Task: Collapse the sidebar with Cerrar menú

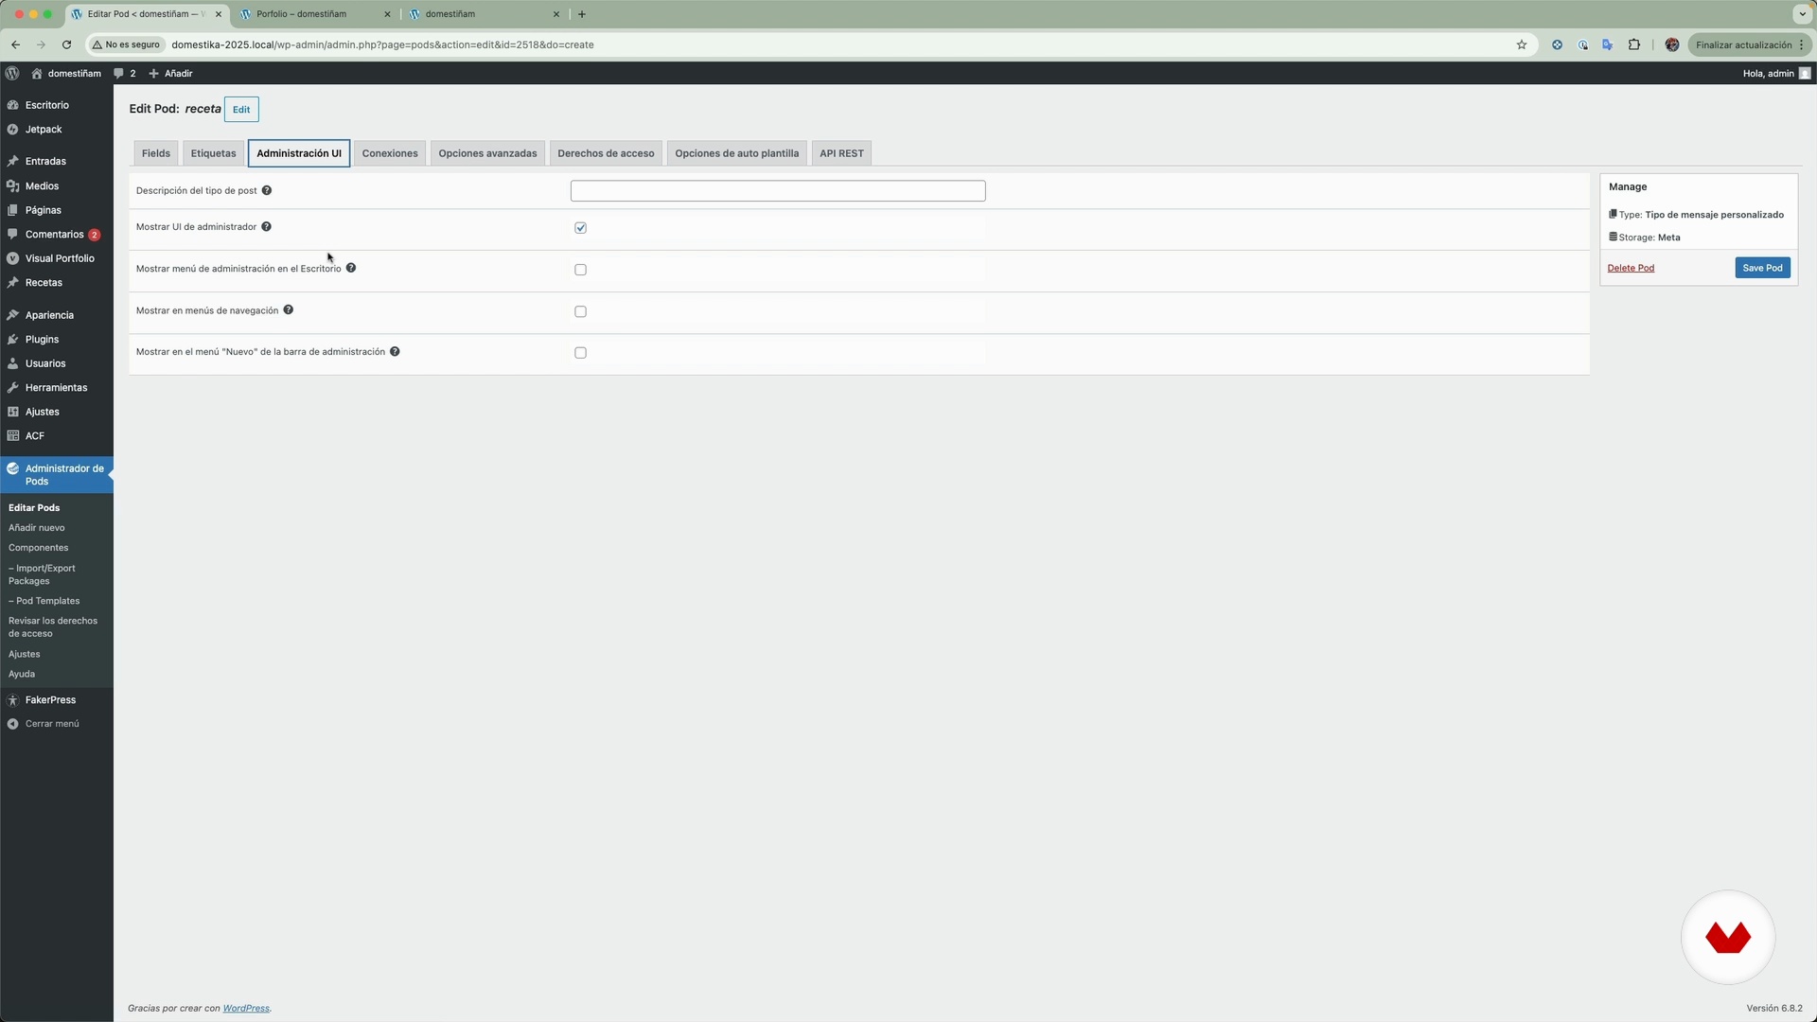Action: pyautogui.click(x=52, y=724)
